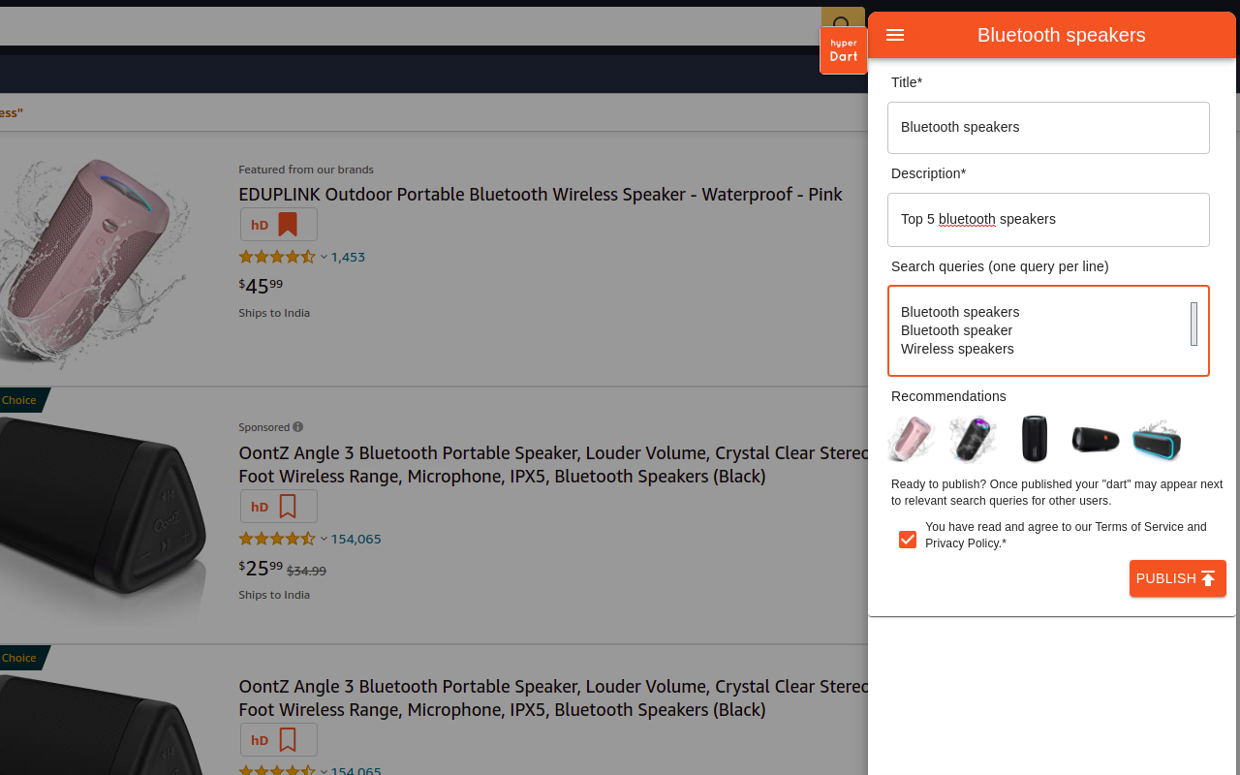This screenshot has width=1240, height=775.
Task: Select black horizontal JBL-style speaker thumbnail
Action: [1096, 440]
